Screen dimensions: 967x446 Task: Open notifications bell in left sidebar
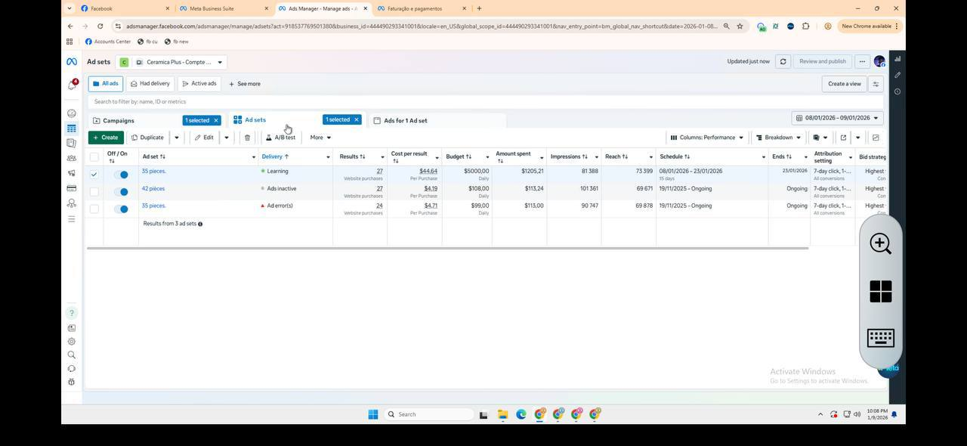click(x=72, y=85)
